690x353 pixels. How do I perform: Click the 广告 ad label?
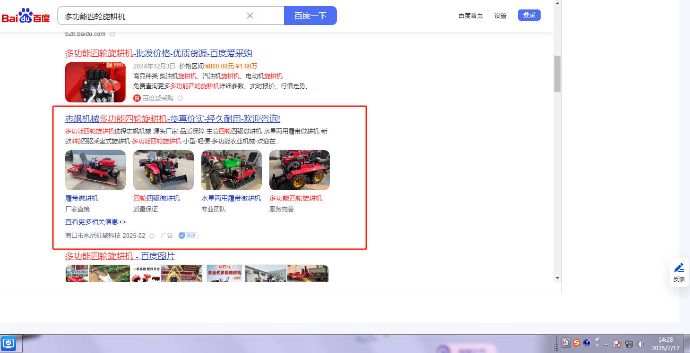[x=167, y=235]
